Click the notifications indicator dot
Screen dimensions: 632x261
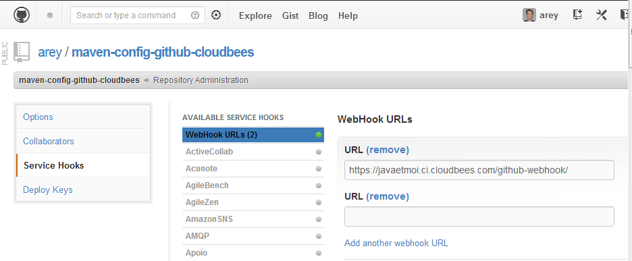click(50, 16)
